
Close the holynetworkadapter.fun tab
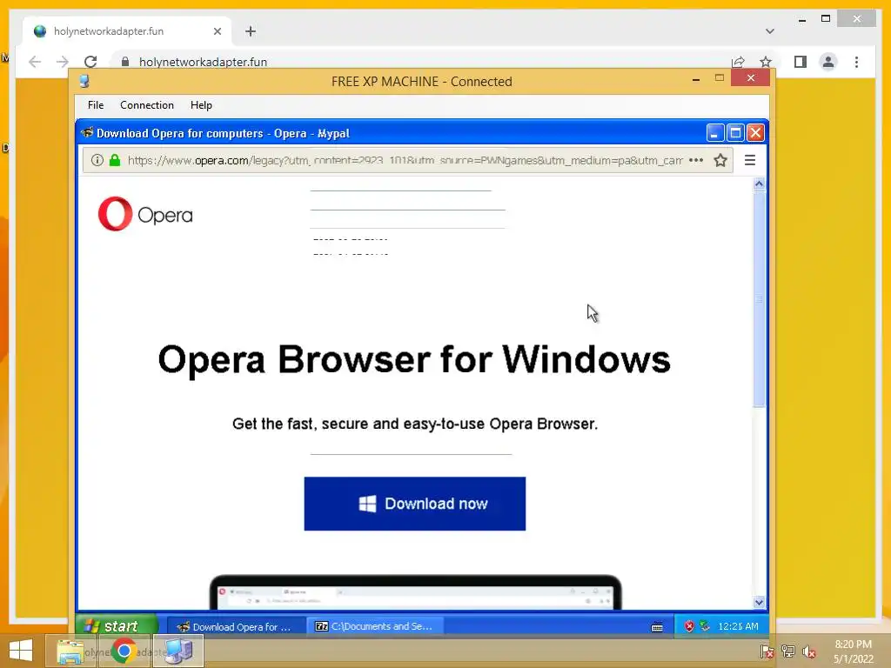pos(217,31)
